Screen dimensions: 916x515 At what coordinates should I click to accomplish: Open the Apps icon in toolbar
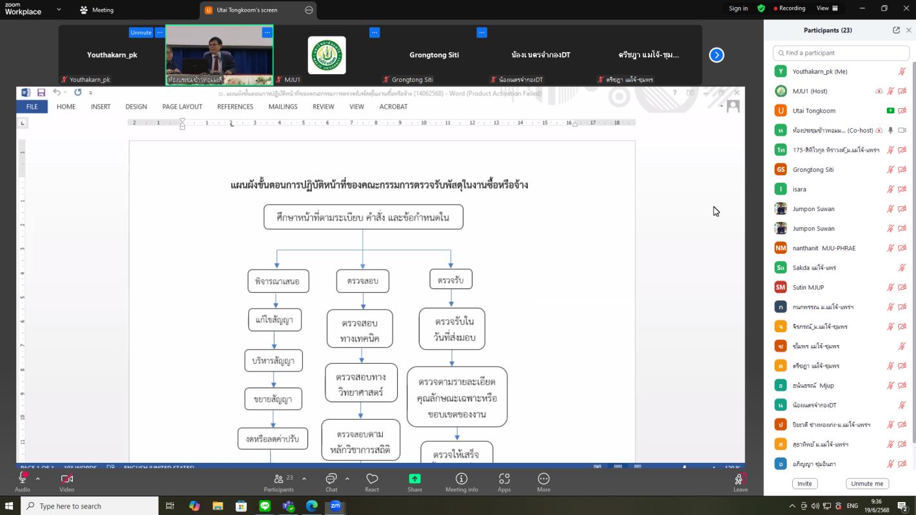(x=504, y=479)
